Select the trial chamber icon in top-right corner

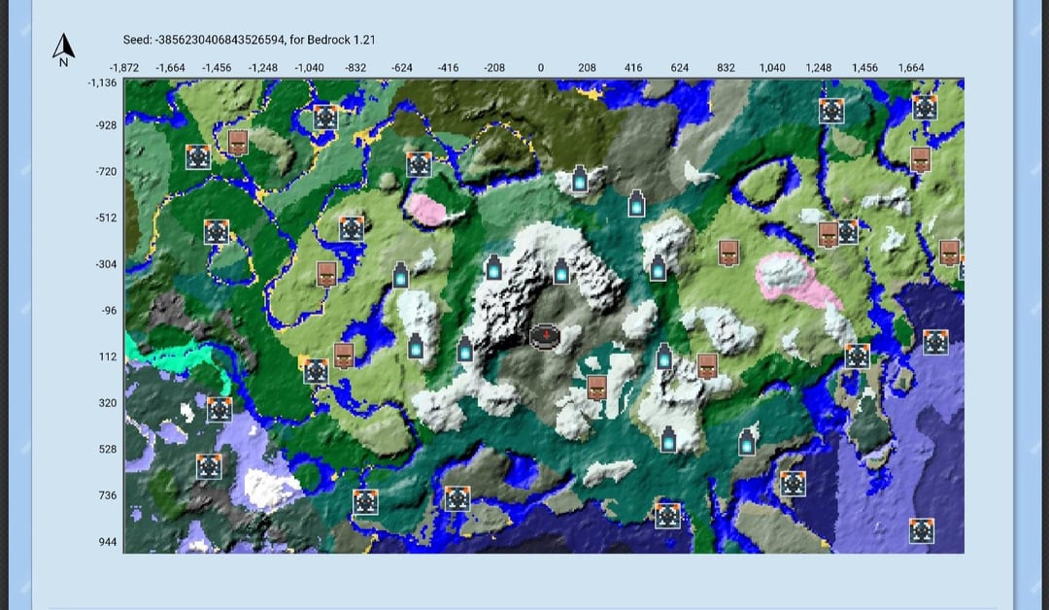[925, 108]
